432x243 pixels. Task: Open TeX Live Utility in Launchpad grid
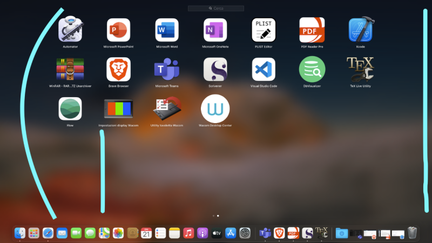(x=360, y=69)
